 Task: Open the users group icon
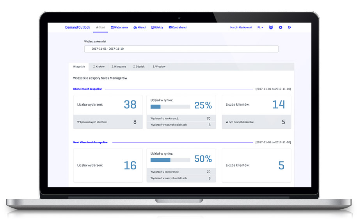point(271,28)
